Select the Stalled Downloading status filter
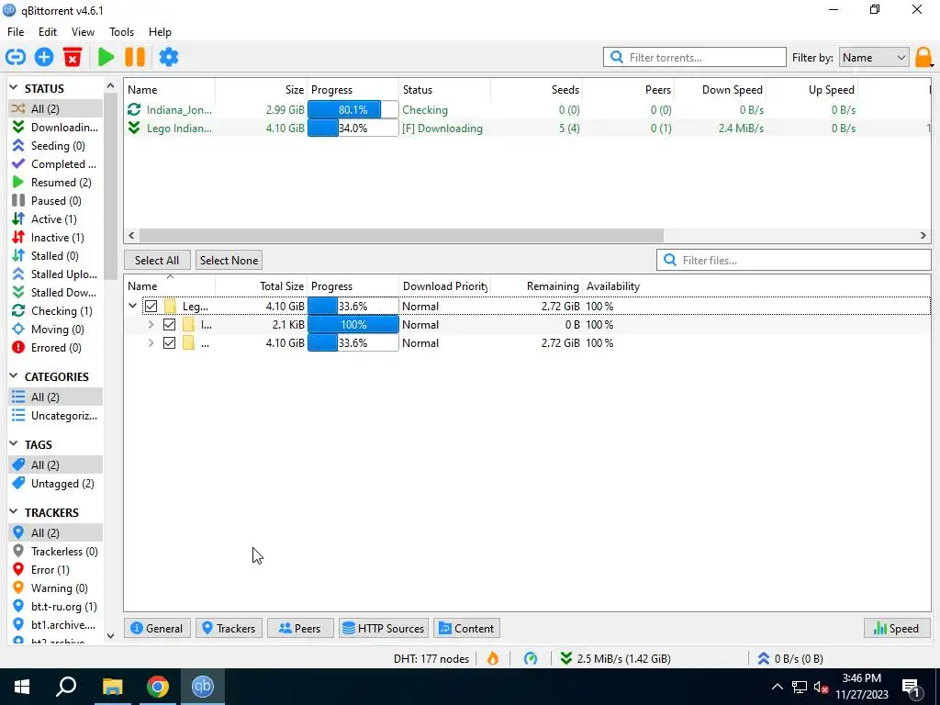 55,293
